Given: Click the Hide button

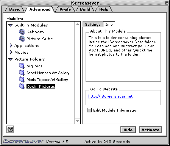Looking at the screenshot, I should tap(128, 130).
